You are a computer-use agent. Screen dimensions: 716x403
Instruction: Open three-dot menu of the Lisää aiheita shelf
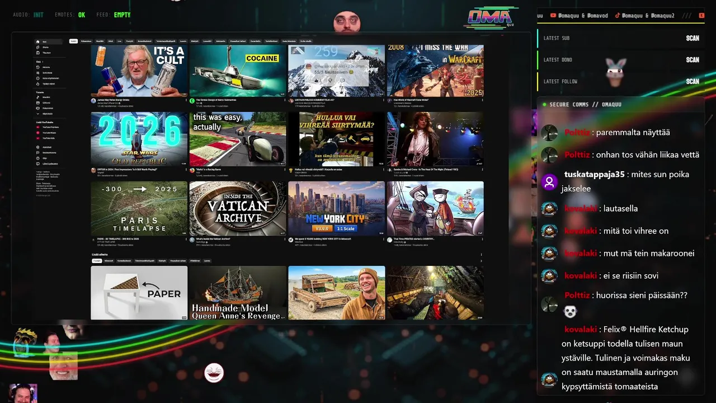tap(481, 255)
